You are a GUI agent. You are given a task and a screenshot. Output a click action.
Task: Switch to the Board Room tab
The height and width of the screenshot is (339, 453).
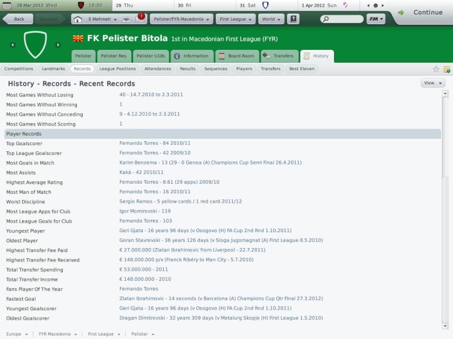(237, 56)
